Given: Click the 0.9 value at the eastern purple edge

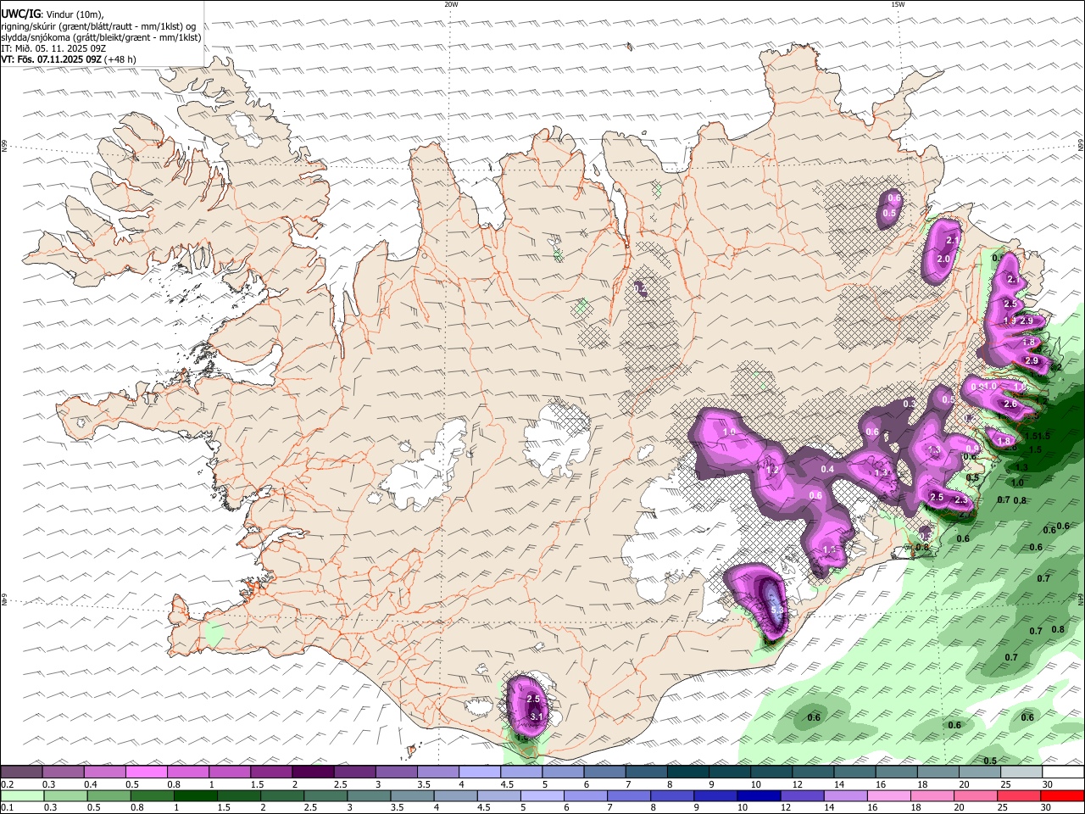Looking at the screenshot, I should 972,449.
